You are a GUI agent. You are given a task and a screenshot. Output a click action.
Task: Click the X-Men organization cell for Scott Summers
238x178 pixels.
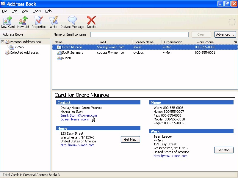tap(167, 53)
